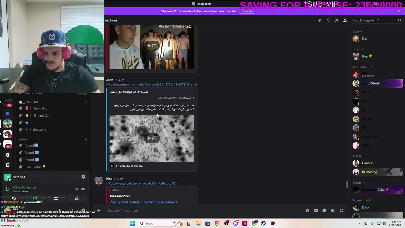Toggle screen share button in voice panel
The width and height of the screenshot is (405, 228).
(x=35, y=199)
